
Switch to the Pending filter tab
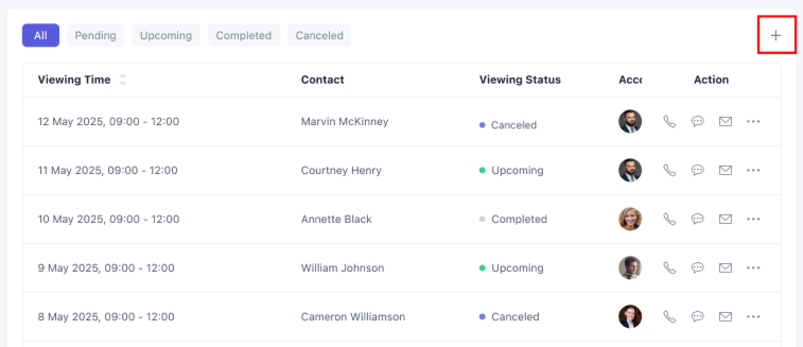pyautogui.click(x=95, y=36)
